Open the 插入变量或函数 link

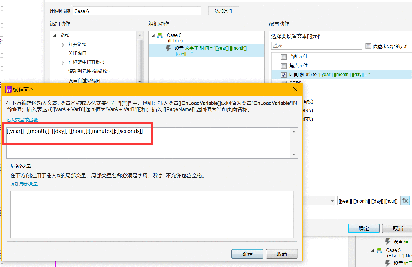pos(24,120)
